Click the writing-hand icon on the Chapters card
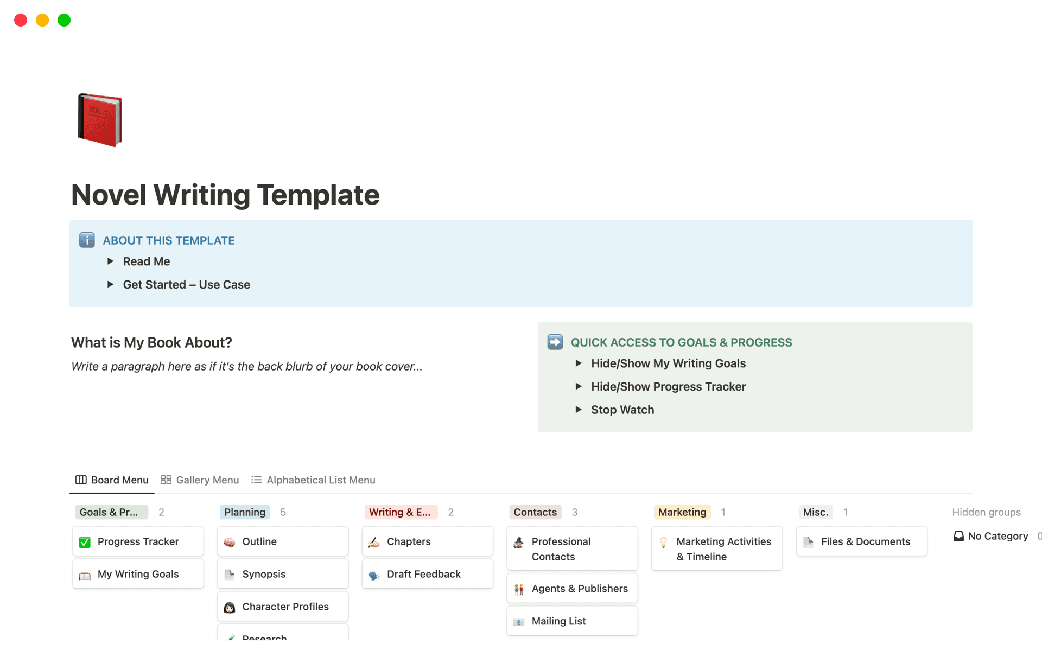 [x=374, y=541]
